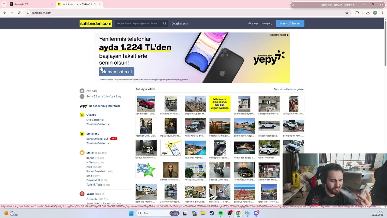387x218 pixels.
Task: Open the 1 Ay link
Action: 119,96
